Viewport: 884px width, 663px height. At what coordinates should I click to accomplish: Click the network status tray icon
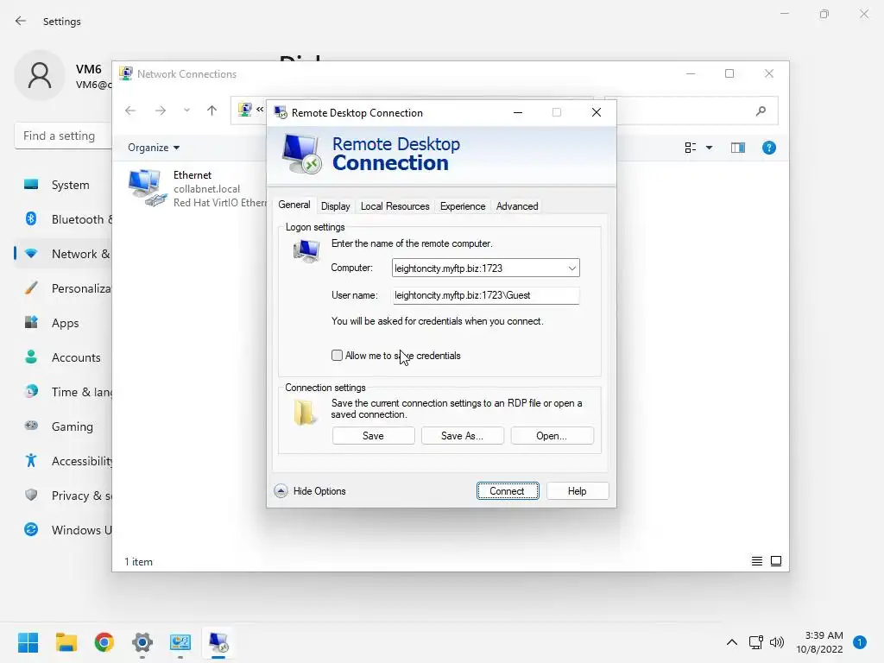click(755, 642)
